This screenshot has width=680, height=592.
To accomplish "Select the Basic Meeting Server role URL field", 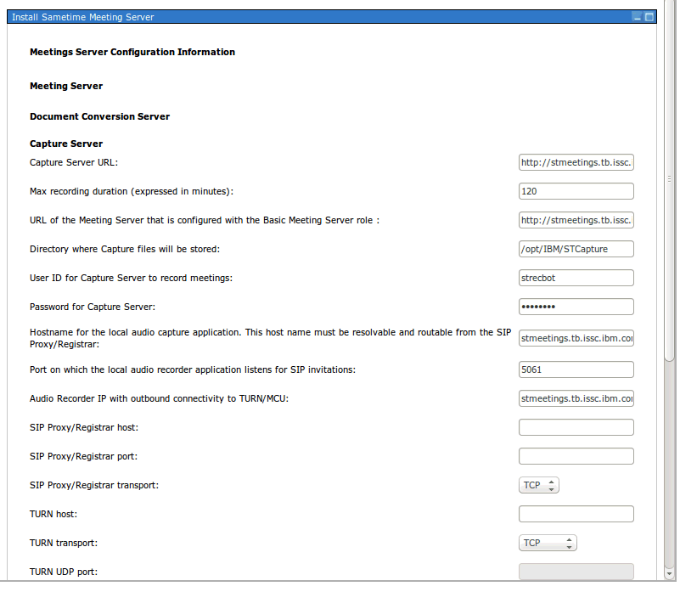I will point(576,220).
